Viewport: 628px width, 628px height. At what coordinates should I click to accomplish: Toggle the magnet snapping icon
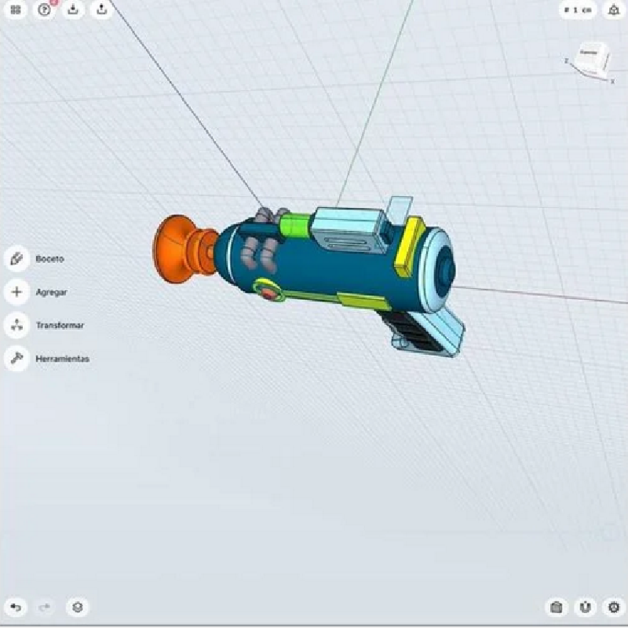pyautogui.click(x=585, y=607)
